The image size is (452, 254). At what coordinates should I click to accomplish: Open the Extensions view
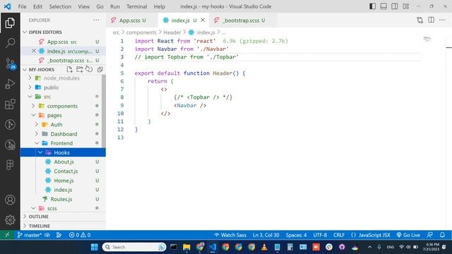(10, 104)
